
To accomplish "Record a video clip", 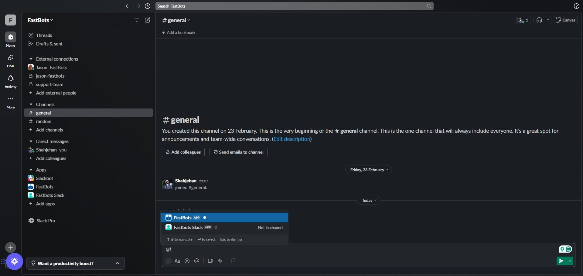I will (x=210, y=261).
